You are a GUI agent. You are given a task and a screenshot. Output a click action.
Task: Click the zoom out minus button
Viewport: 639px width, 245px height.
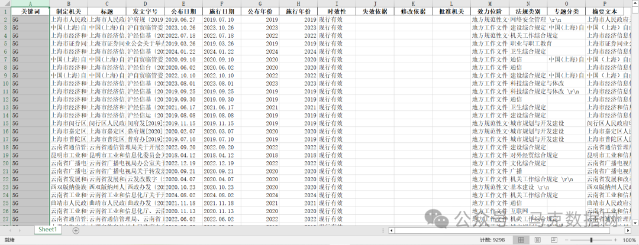point(567,240)
